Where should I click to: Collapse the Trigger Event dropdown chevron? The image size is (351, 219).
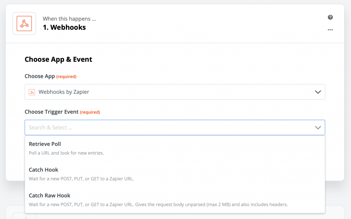pyautogui.click(x=318, y=127)
